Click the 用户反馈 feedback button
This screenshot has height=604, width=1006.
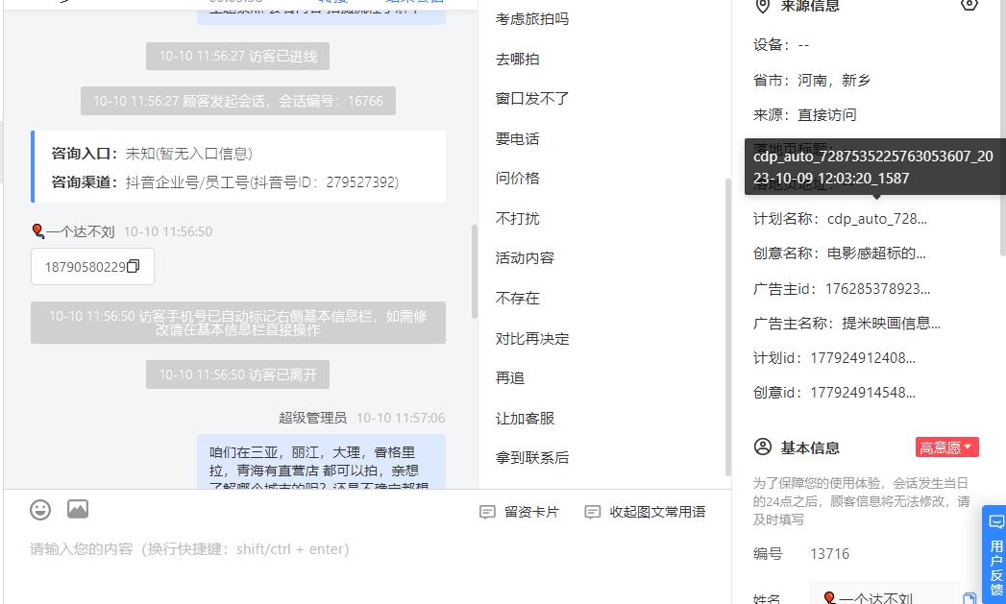pos(995,555)
